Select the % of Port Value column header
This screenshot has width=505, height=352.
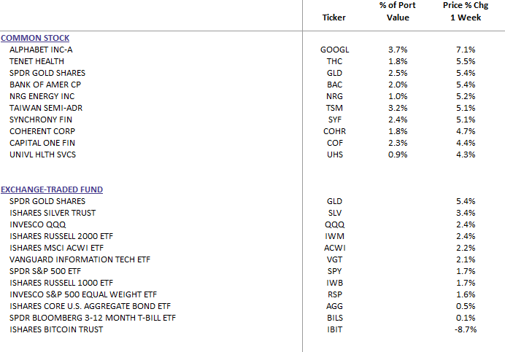point(397,12)
